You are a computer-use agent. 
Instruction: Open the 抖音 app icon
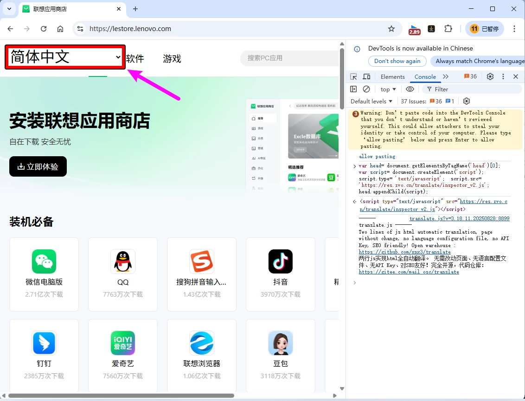(281, 261)
